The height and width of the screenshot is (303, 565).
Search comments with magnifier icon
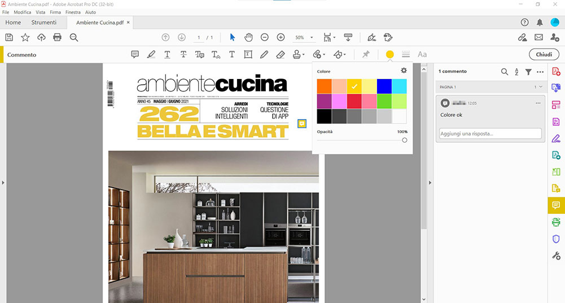point(505,72)
